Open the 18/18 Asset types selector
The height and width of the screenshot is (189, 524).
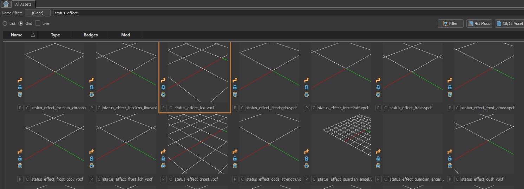coord(509,23)
